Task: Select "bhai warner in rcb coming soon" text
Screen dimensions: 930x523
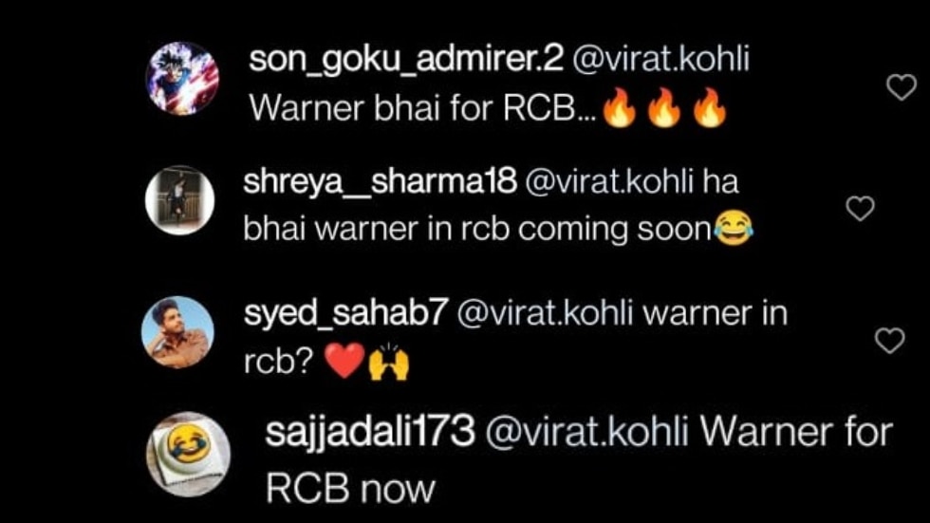Action: point(477,230)
